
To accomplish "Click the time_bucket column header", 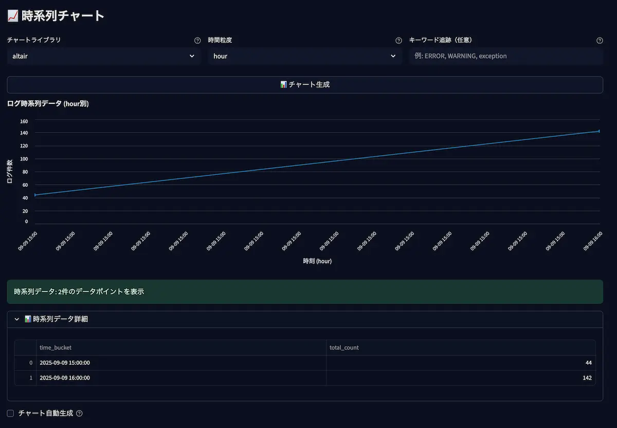I will [x=181, y=348].
